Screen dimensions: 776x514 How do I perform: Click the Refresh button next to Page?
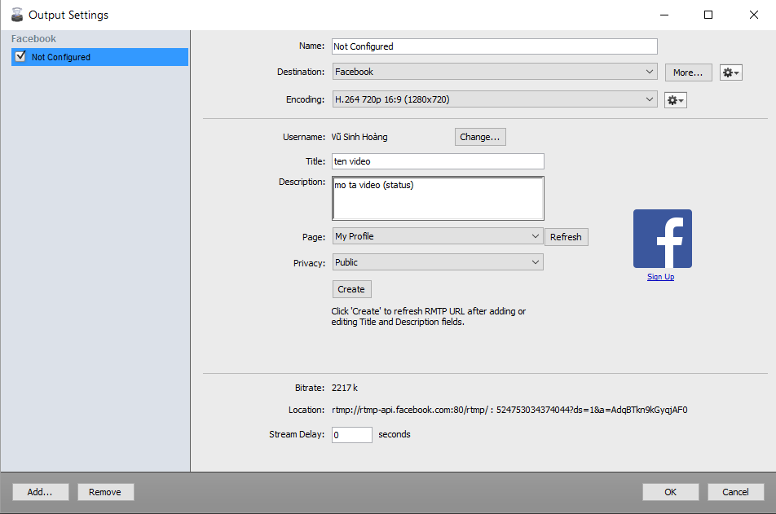point(566,237)
